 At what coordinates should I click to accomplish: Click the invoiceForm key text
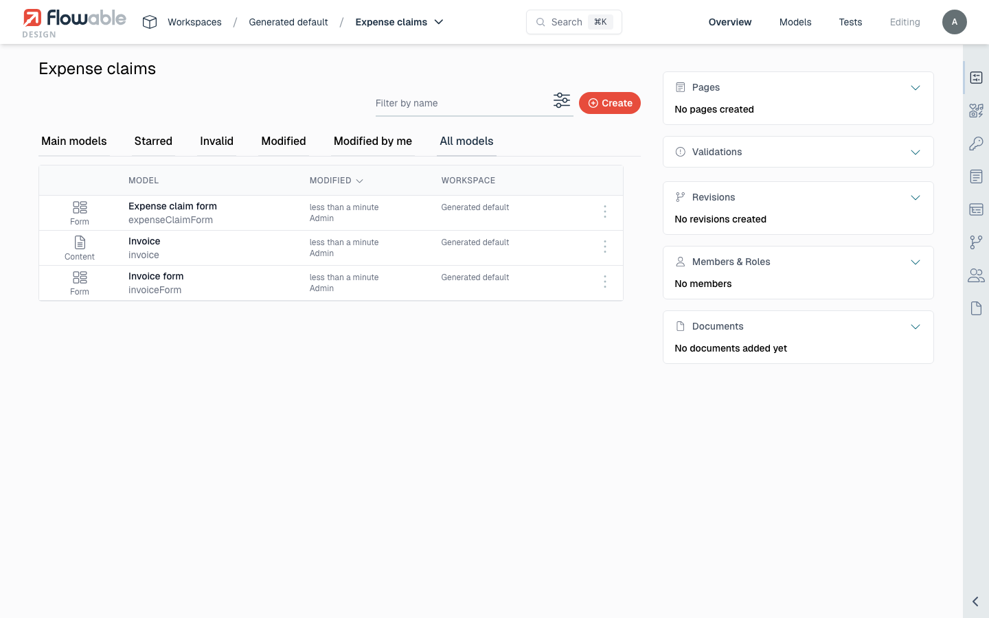(x=155, y=290)
